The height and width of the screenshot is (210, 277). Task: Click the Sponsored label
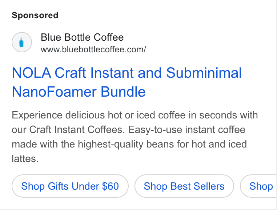(35, 15)
